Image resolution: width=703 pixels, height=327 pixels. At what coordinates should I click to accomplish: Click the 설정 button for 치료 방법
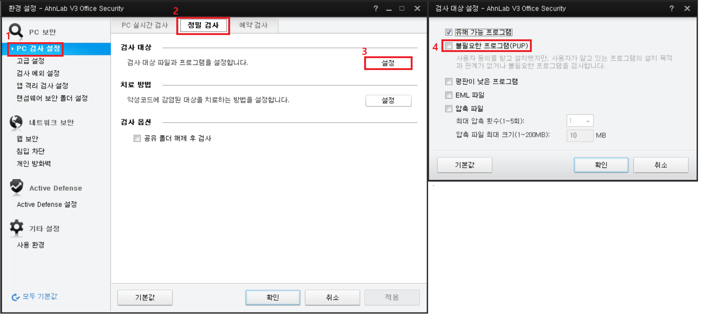click(x=388, y=101)
